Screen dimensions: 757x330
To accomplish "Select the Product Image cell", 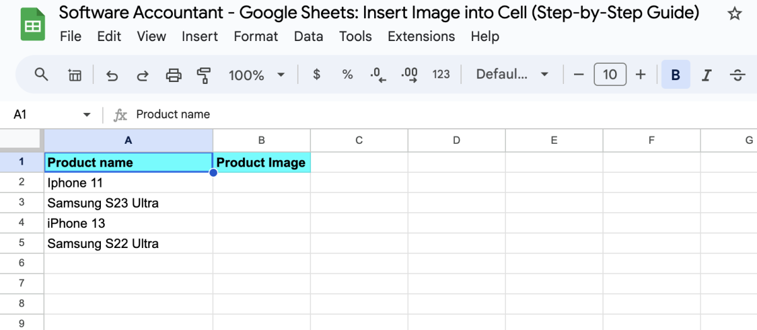I will click(x=261, y=162).
